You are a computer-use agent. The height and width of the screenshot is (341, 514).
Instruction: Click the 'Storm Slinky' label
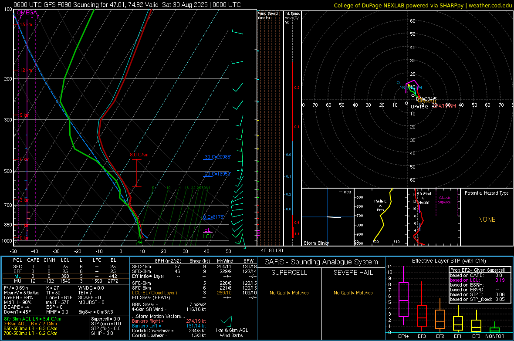pyautogui.click(x=316, y=243)
